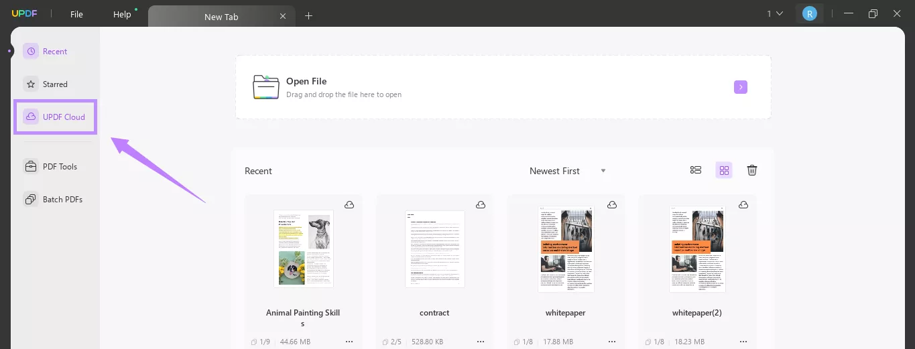Image resolution: width=915 pixels, height=349 pixels.
Task: Click cloud icon on Animal Painting Skills
Action: pyautogui.click(x=349, y=204)
